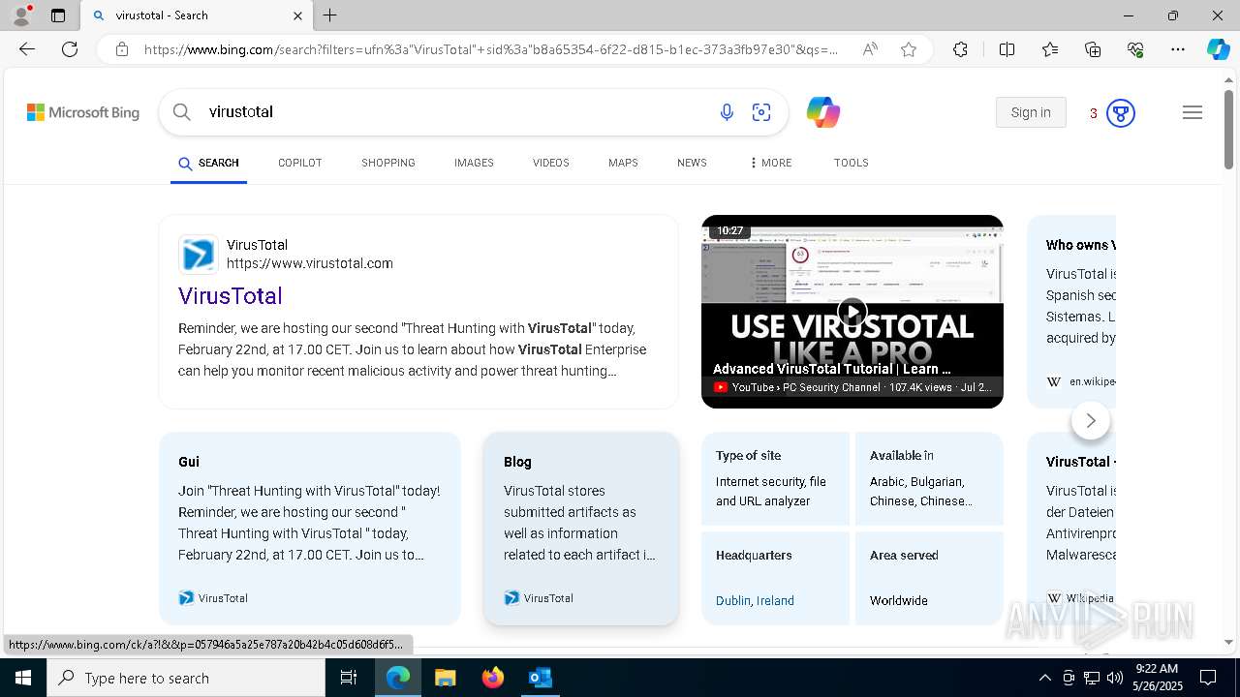This screenshot has height=697, width=1240.
Task: Click the taskbar search box
Action: [x=186, y=678]
